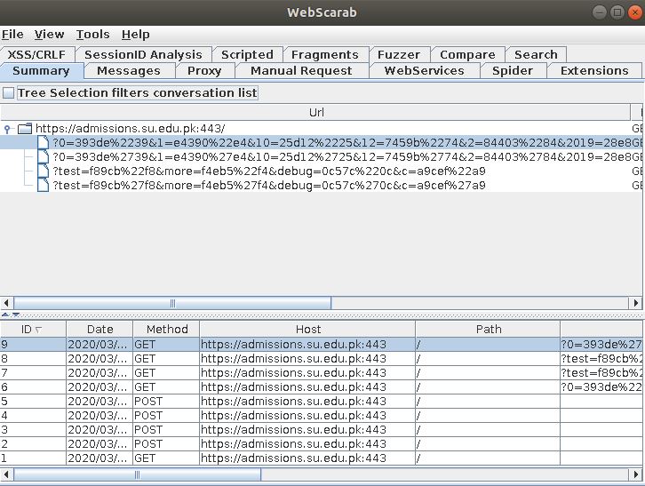
Task: Switch to the Messages tab
Action: (x=129, y=71)
